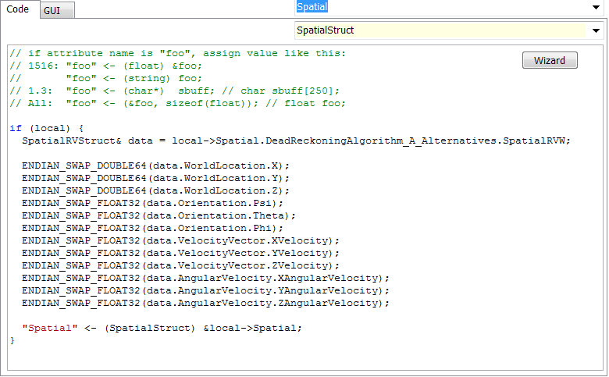The image size is (609, 377).
Task: Place cursor on the "if (local) {" line
Action: tap(45, 128)
